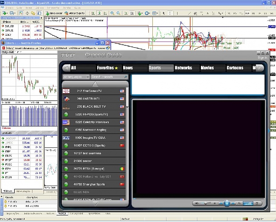
Task: Click the left arrow on the category bar
Action: tap(66, 68)
